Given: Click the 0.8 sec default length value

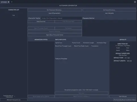Looking at the screenshot, I should click(x=129, y=61).
